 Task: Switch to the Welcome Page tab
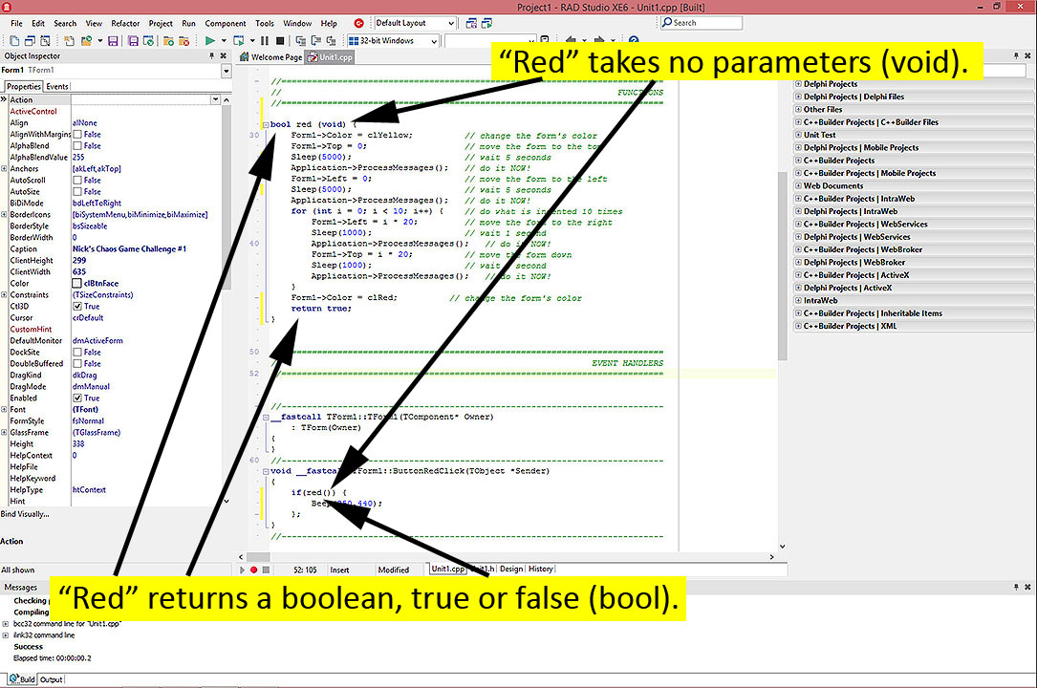271,57
